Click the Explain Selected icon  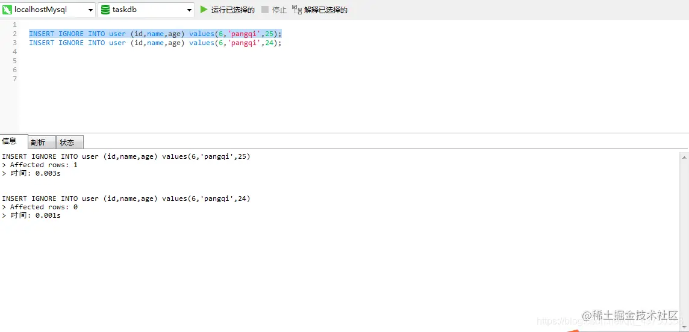point(297,10)
